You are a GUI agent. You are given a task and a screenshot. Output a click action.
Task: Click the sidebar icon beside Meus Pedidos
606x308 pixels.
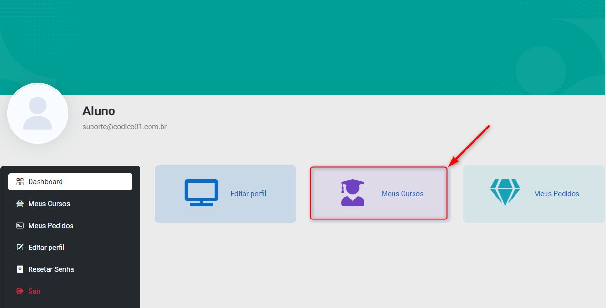(x=20, y=226)
